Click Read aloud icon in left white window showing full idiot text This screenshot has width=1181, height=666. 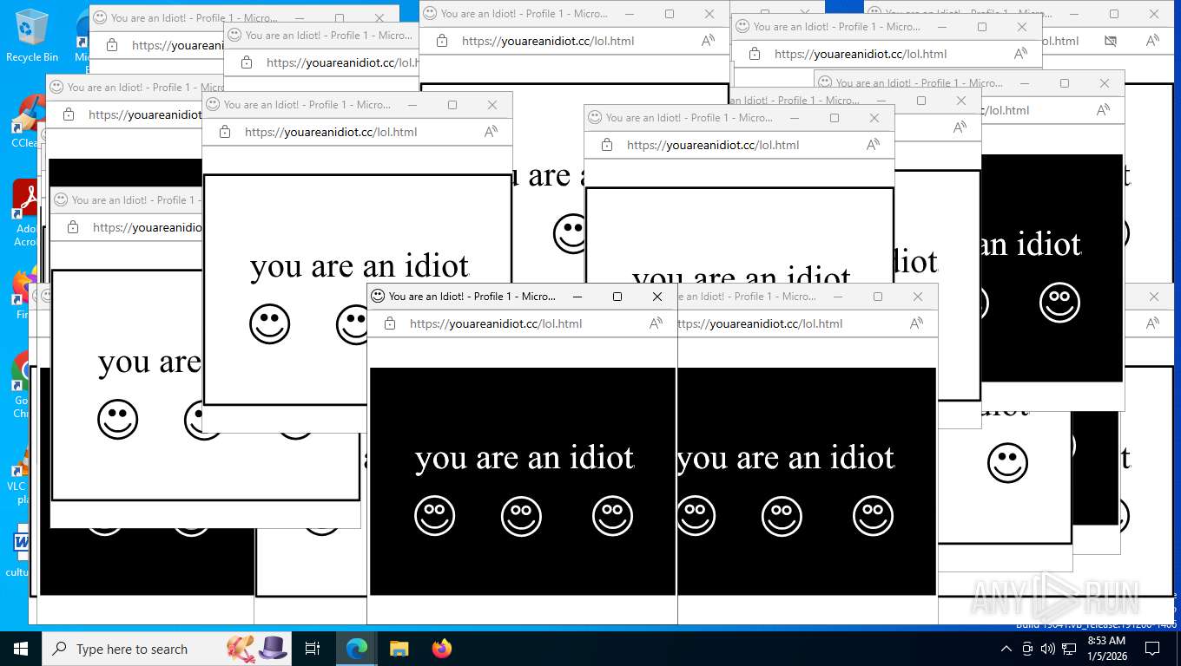tap(492, 132)
